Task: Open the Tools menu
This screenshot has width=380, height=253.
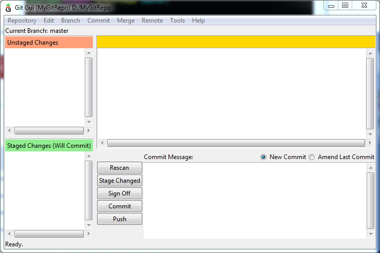Action: tap(177, 21)
